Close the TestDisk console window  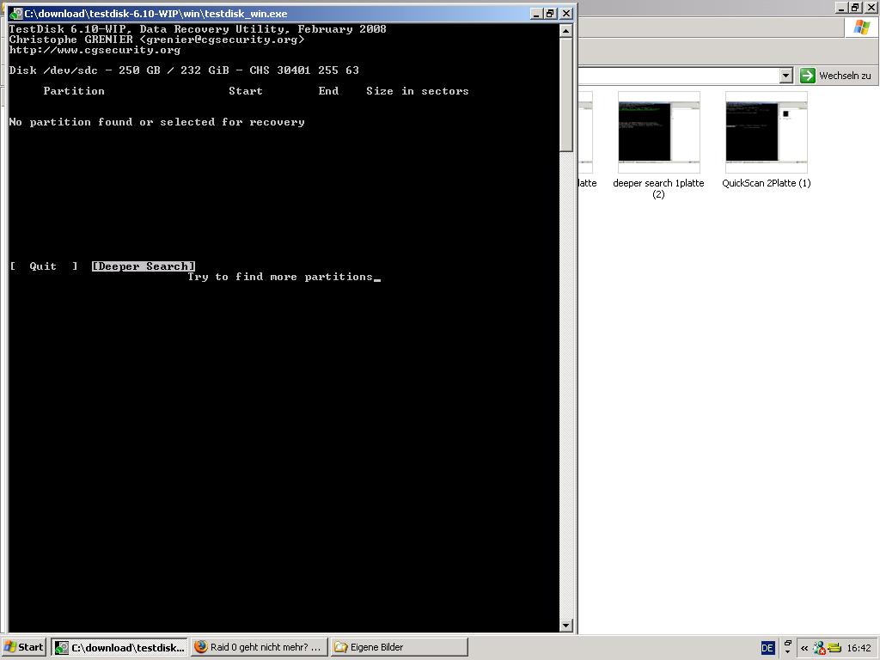[x=566, y=14]
